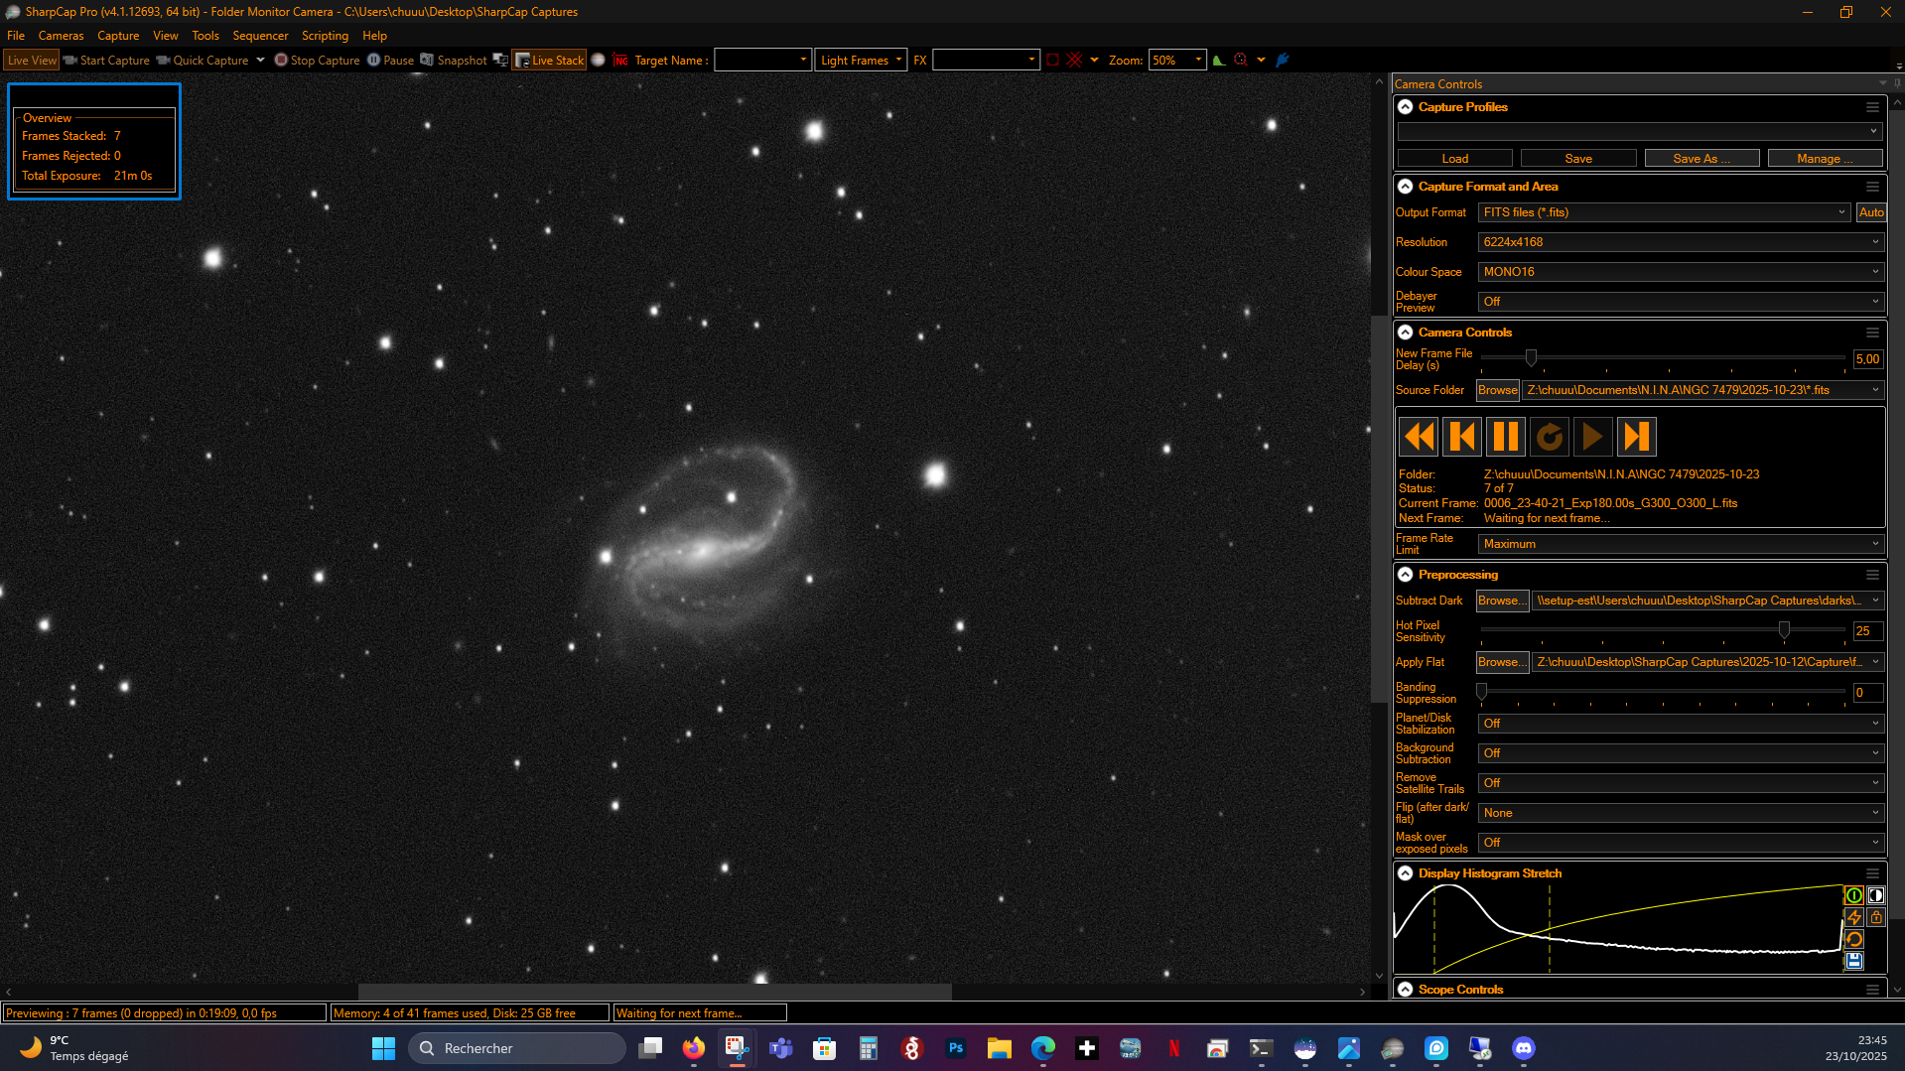This screenshot has height=1071, width=1905.
Task: Click the auto-stretch lightning bolt icon
Action: [1853, 917]
